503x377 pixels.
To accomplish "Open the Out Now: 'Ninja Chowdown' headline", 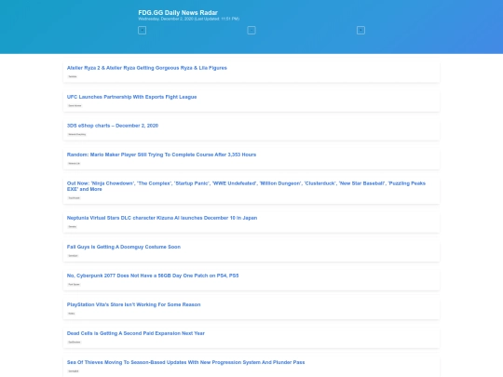I will coord(246,186).
